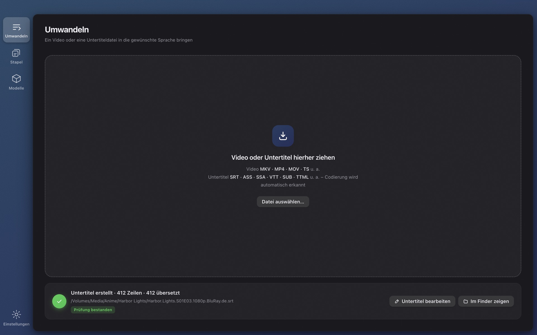
Task: Click the green checkmark success circle
Action: click(59, 301)
